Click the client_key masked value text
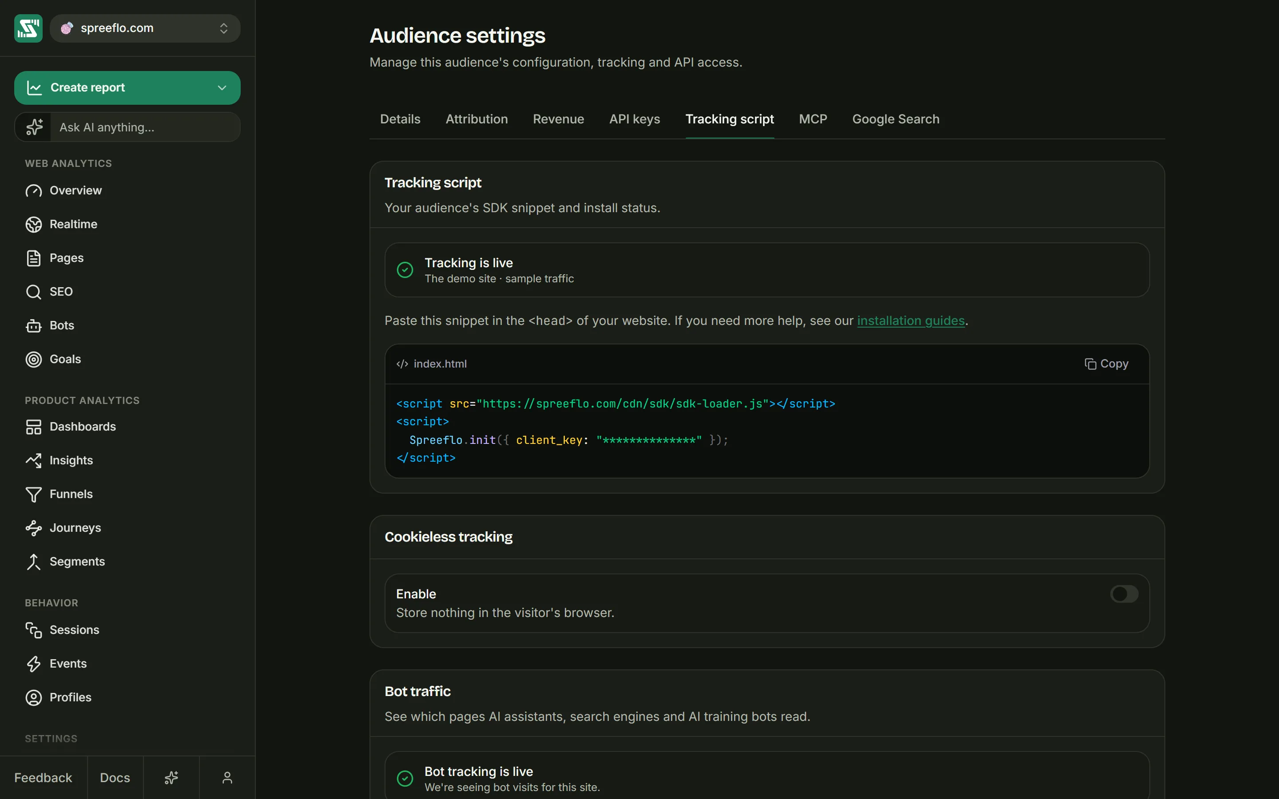Screen dimensions: 1279x799 pos(649,439)
